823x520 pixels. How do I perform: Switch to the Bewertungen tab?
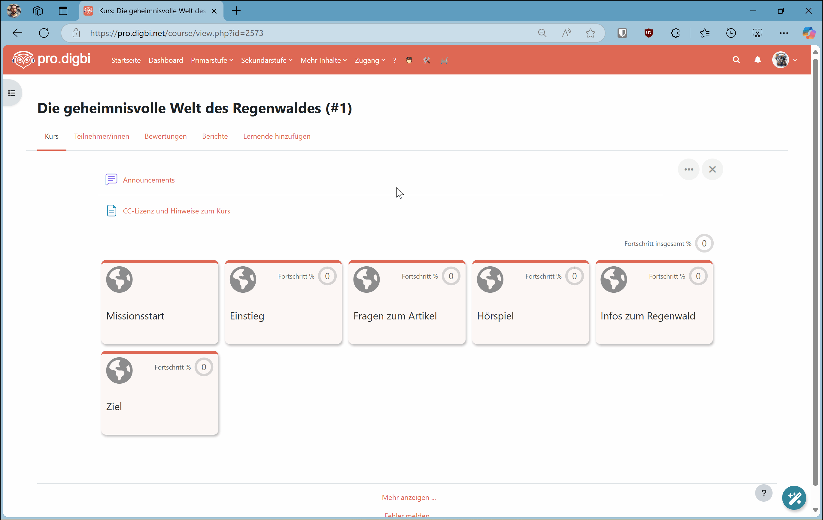[x=166, y=136]
